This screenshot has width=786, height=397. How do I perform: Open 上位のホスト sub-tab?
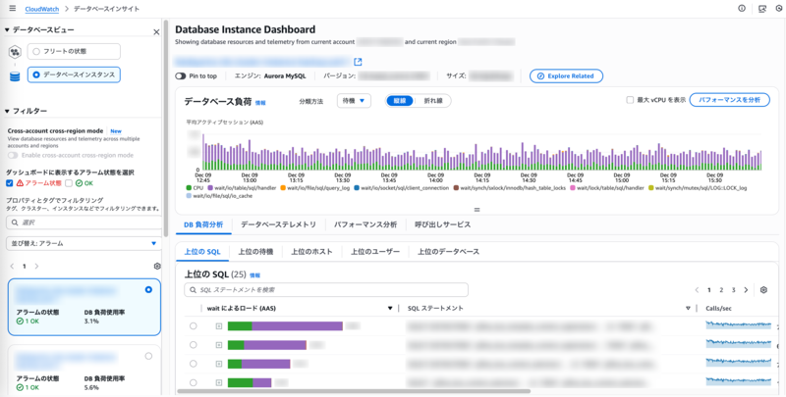(311, 252)
